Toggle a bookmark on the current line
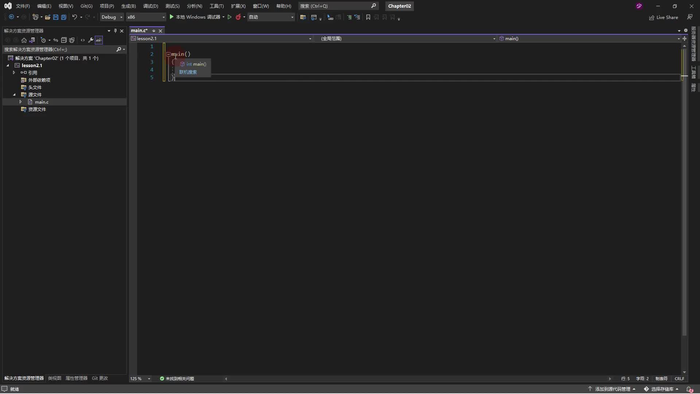The image size is (700, 394). [x=368, y=17]
